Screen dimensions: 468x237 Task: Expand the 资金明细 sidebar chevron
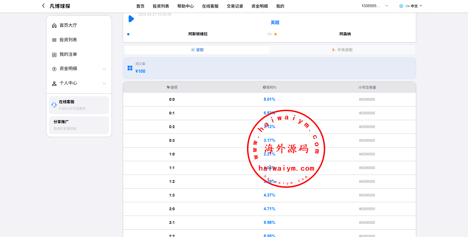pyautogui.click(x=104, y=69)
